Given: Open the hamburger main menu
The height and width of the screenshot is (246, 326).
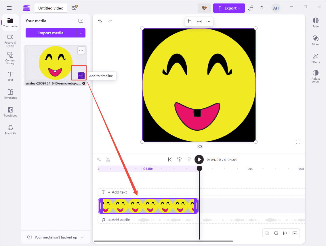Looking at the screenshot, I should [x=9, y=8].
